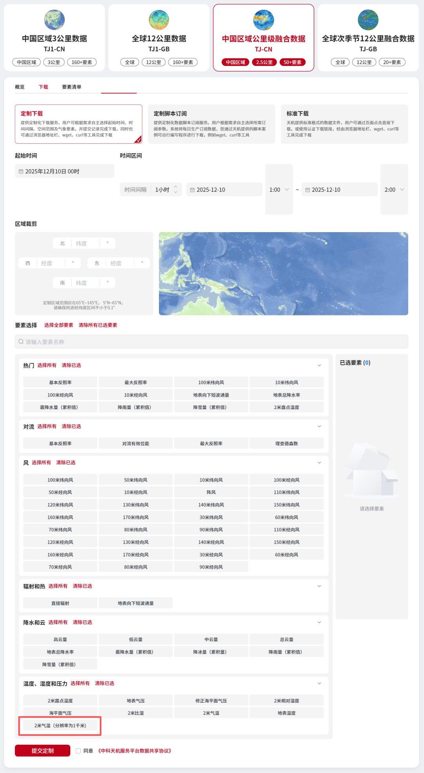Click the second 2025-12-10 end date field
Image resolution: width=424 pixels, height=773 pixels.
click(340, 190)
